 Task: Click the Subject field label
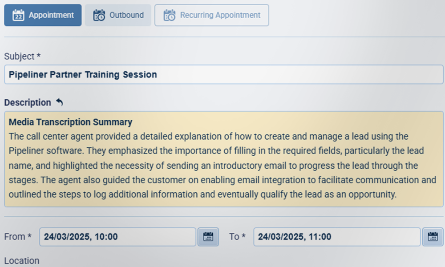tap(22, 57)
